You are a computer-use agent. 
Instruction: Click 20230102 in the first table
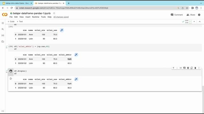coord(22,39)
